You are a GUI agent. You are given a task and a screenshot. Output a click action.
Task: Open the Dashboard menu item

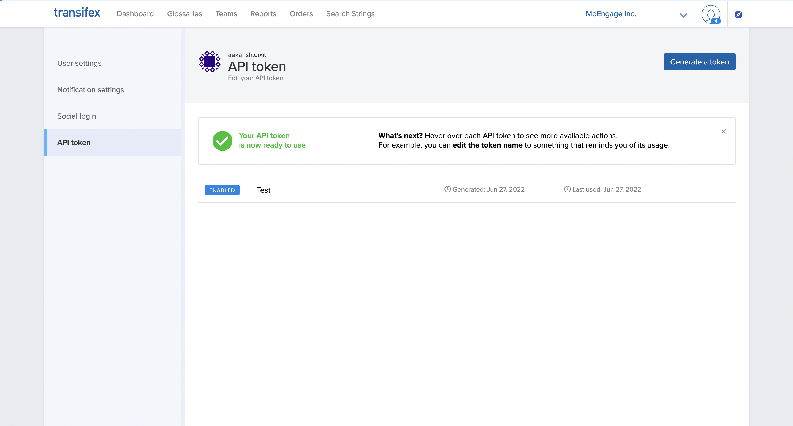coord(135,14)
